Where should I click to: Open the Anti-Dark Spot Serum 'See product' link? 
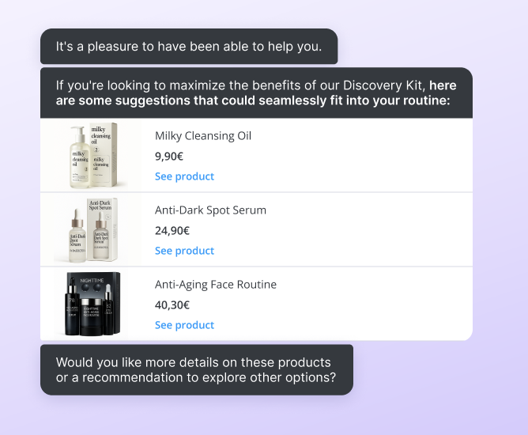184,251
